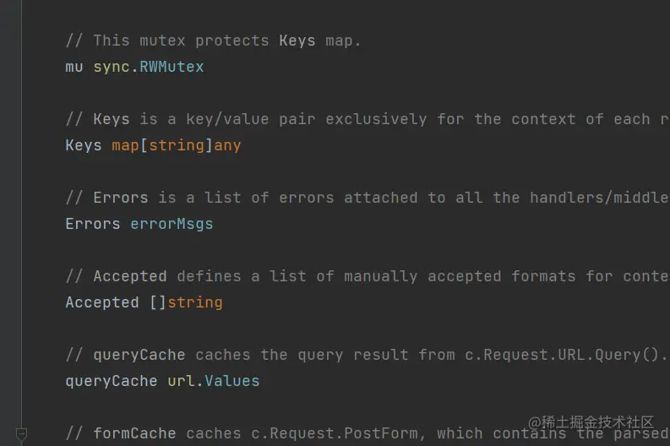Click the Keys field declaration name
This screenshot has width=670, height=446.
click(84, 145)
